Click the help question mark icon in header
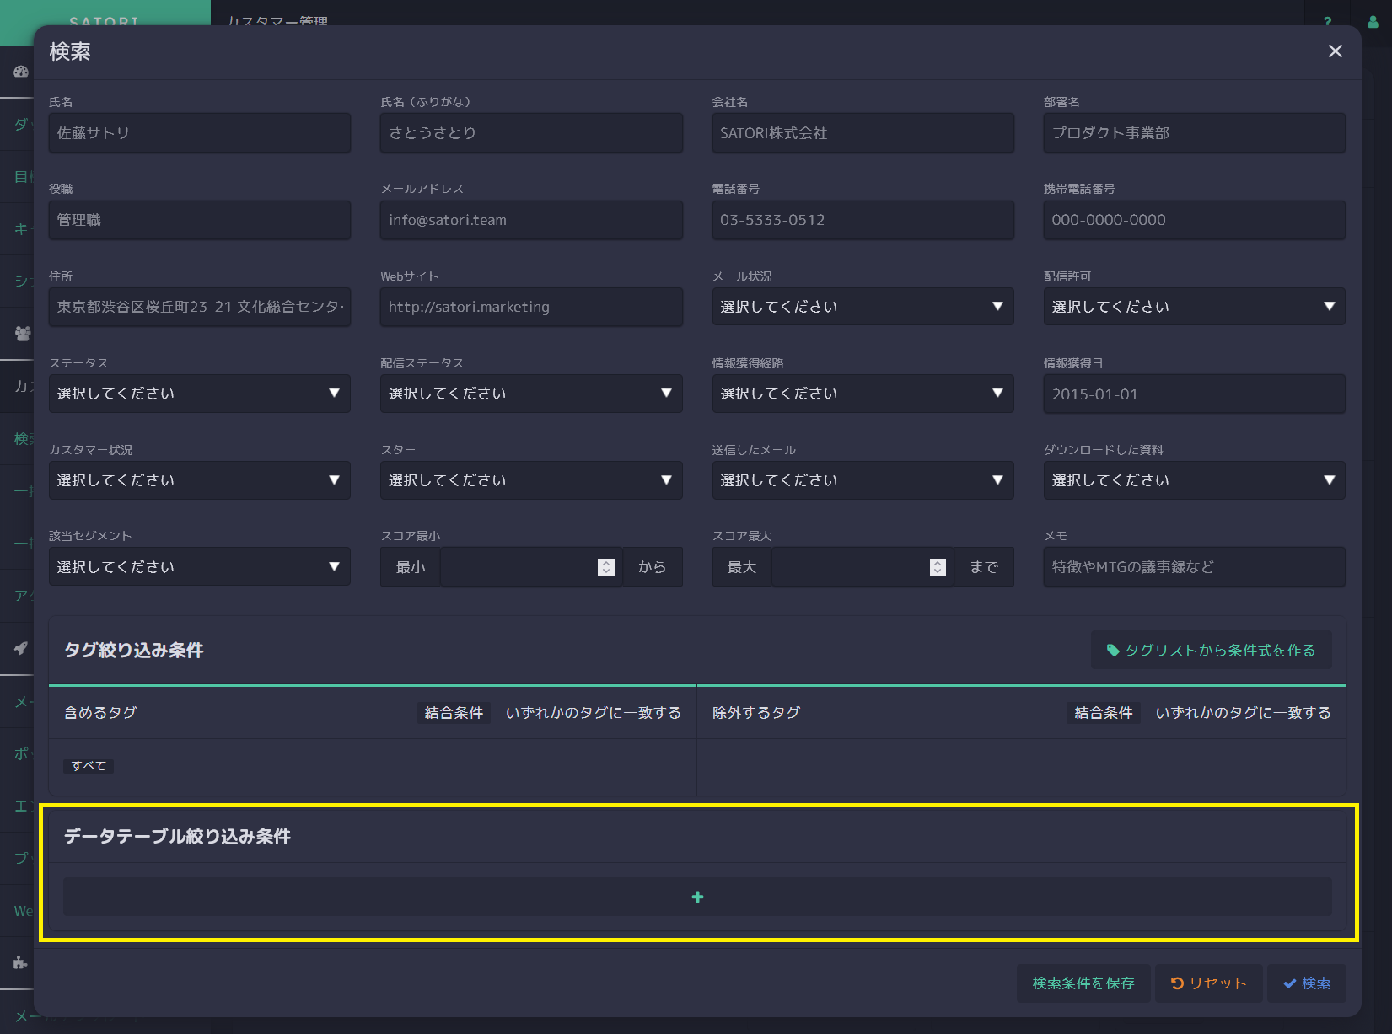This screenshot has width=1392, height=1034. 1327,21
